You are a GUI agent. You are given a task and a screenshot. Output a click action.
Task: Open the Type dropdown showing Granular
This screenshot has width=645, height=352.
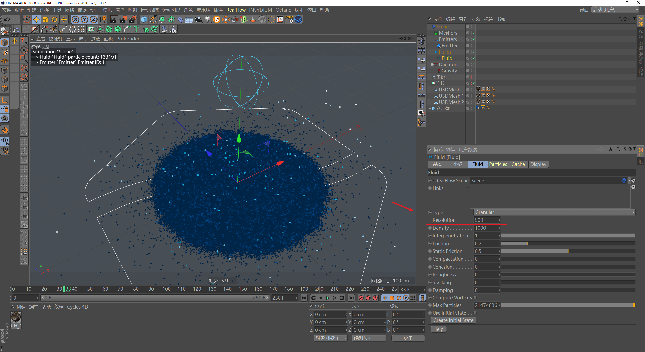[554, 212]
